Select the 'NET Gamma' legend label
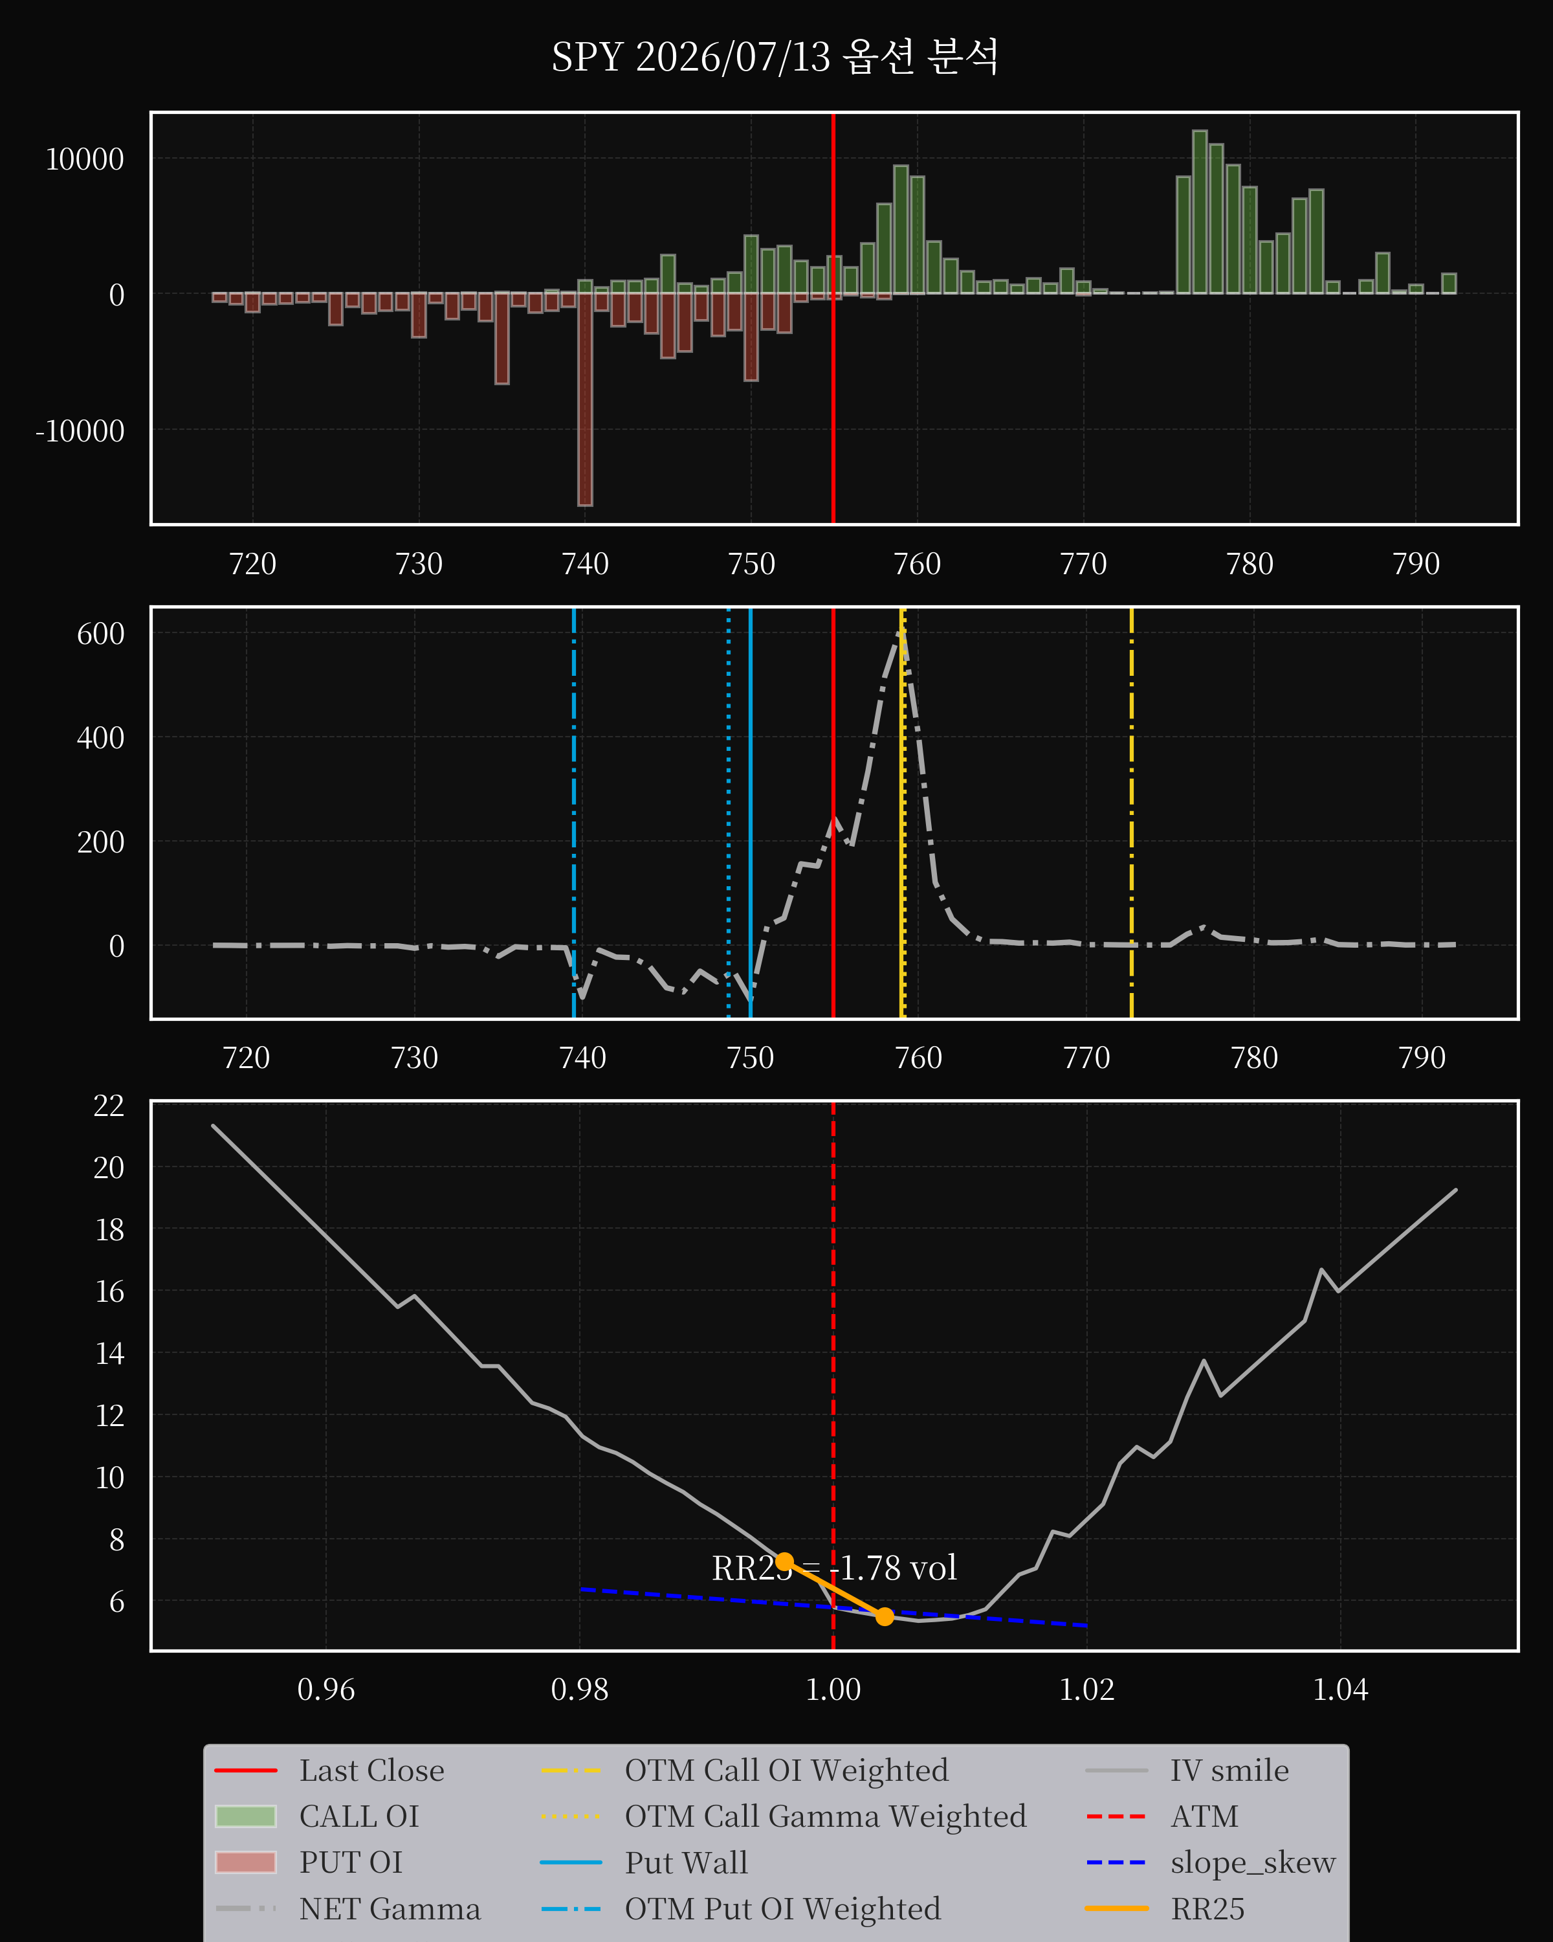Image resolution: width=1553 pixels, height=1942 pixels. tap(390, 1909)
